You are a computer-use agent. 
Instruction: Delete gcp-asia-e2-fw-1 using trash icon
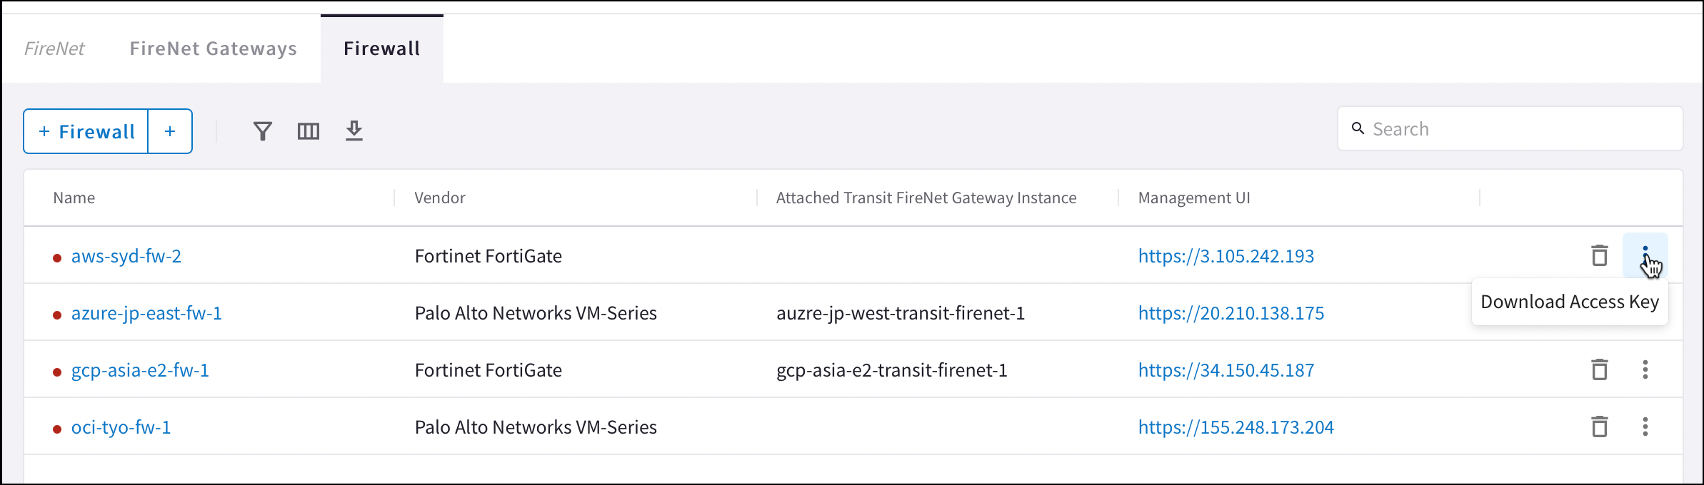(1600, 369)
